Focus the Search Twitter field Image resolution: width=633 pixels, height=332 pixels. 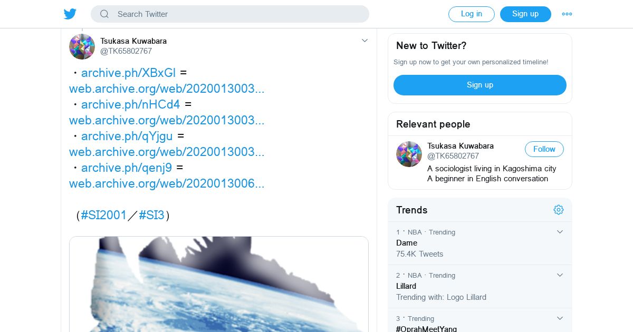coord(237,14)
